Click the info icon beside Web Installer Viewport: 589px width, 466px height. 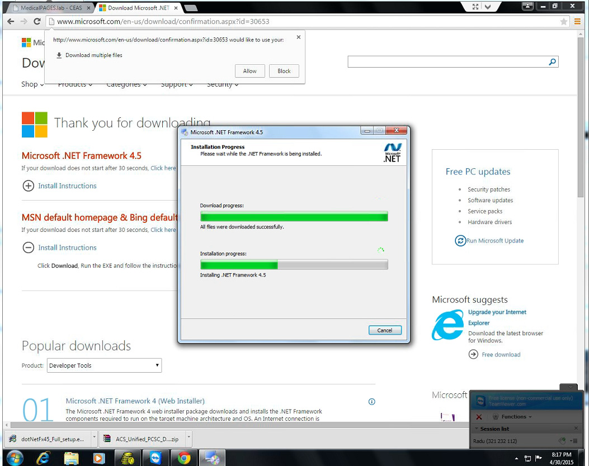click(372, 402)
